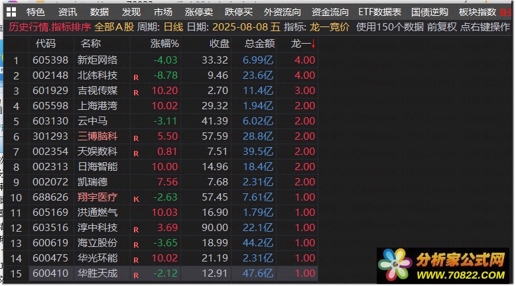
Task: Open 国债逆购 view
Action: (x=430, y=12)
